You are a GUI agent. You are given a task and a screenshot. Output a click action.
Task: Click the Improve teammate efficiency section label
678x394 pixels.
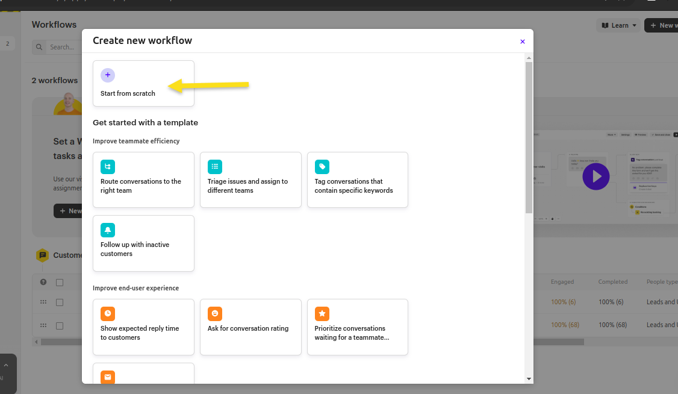pyautogui.click(x=136, y=141)
